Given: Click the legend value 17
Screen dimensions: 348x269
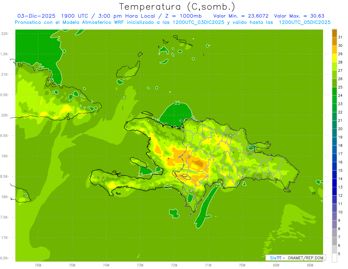Looking at the screenshot, I should click(x=340, y=154).
